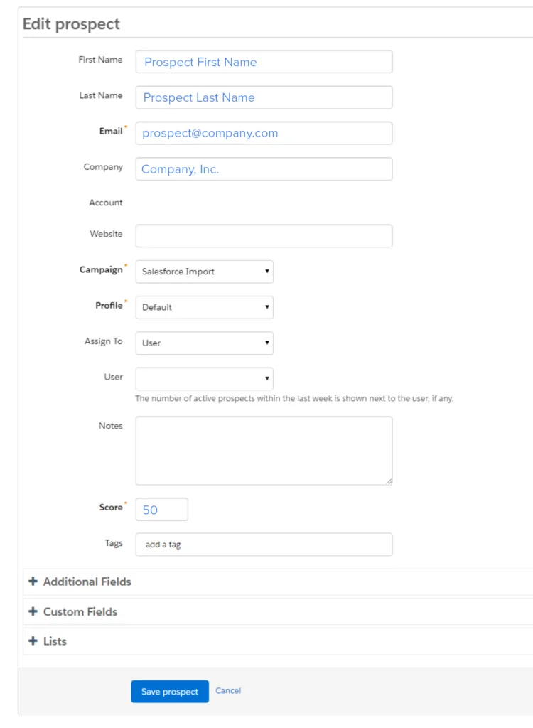Click the First Name input field
533x728 pixels.
click(264, 62)
